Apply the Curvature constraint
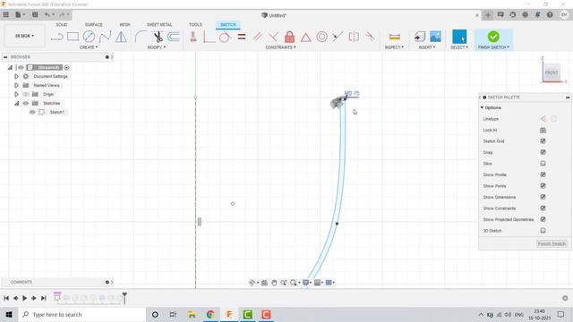Image resolution: width=573 pixels, height=322 pixels. pos(370,37)
